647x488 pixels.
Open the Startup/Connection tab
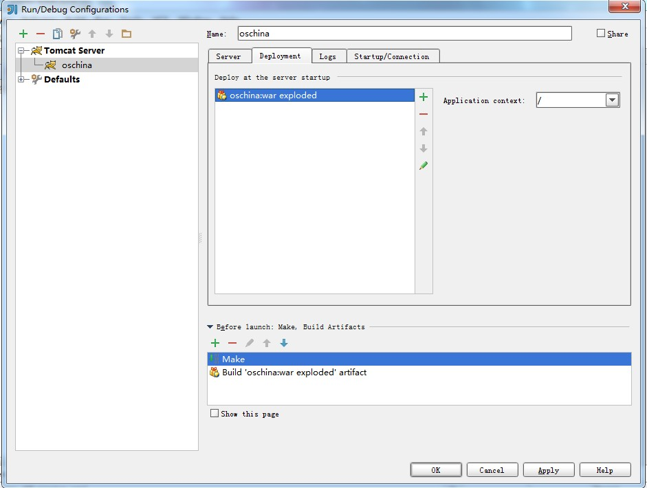point(393,56)
